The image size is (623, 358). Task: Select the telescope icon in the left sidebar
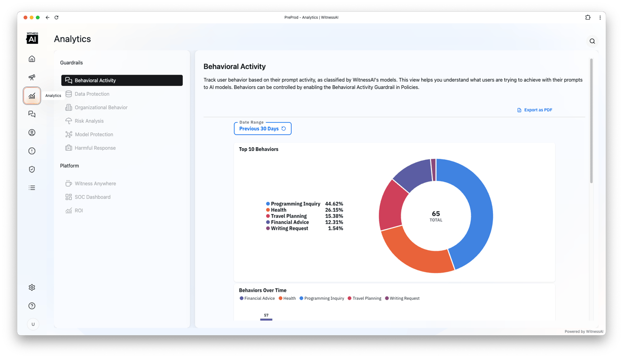[32, 77]
